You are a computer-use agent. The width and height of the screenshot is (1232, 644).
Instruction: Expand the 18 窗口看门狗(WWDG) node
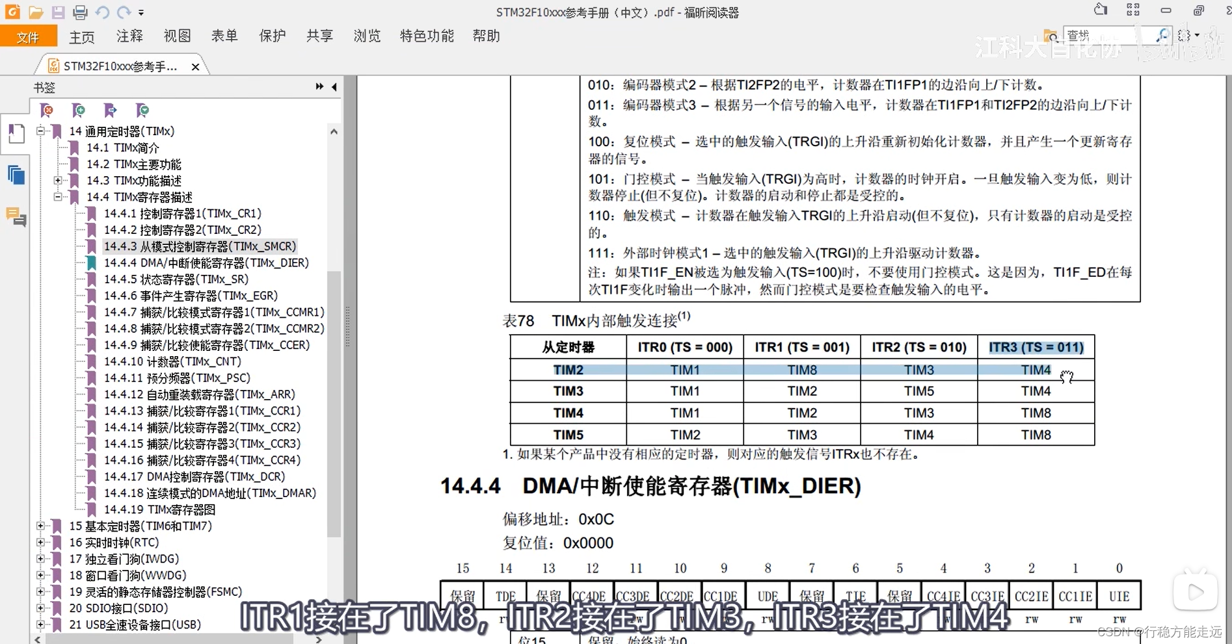coord(41,575)
